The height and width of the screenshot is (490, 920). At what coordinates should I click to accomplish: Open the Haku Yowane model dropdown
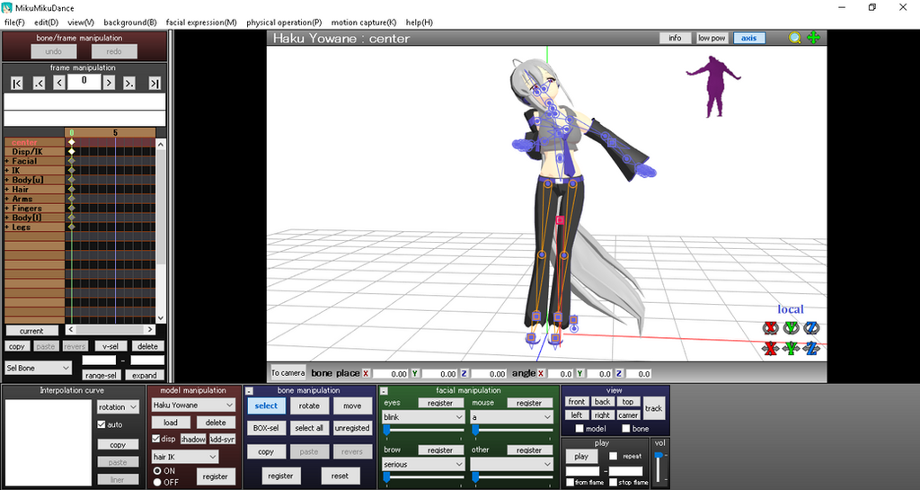coord(193,405)
